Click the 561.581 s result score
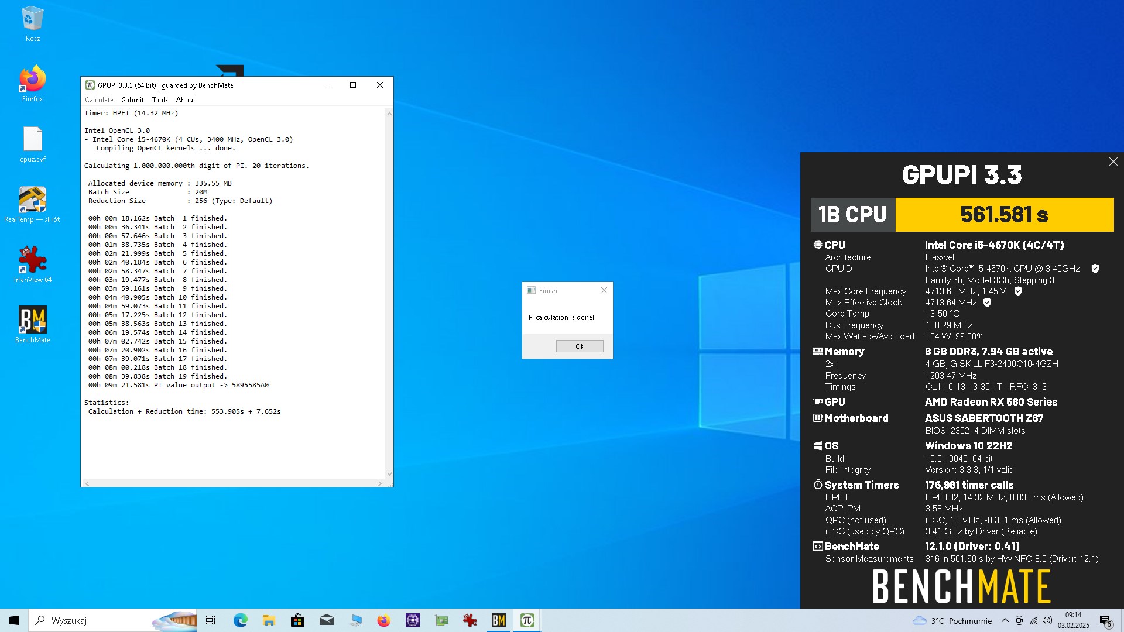 [1004, 215]
